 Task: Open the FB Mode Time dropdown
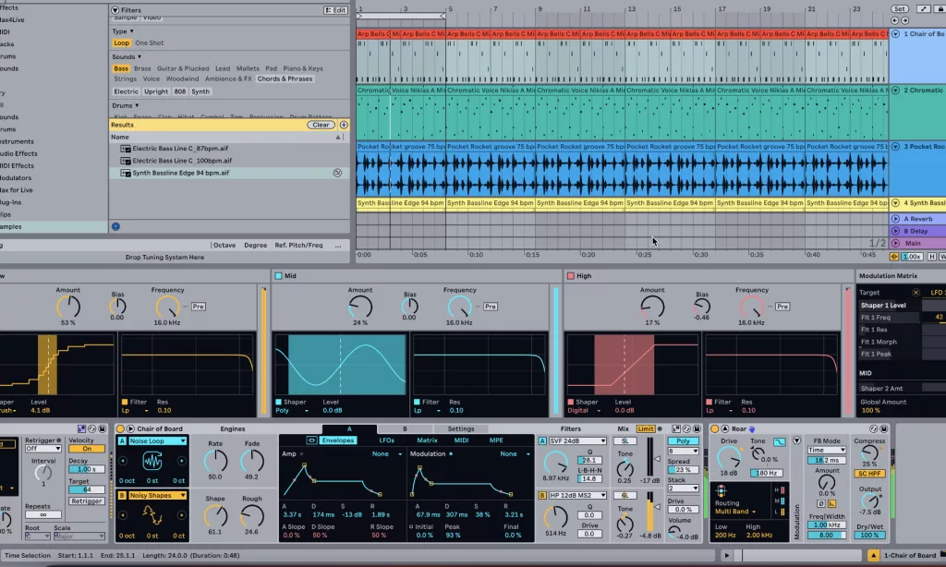[827, 450]
